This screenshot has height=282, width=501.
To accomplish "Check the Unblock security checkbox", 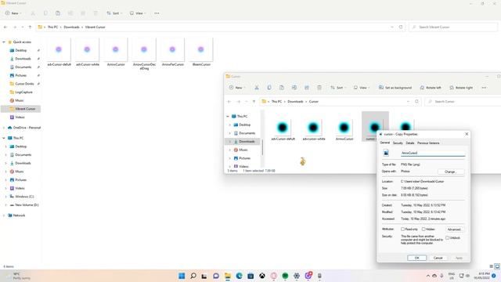I will point(447,238).
